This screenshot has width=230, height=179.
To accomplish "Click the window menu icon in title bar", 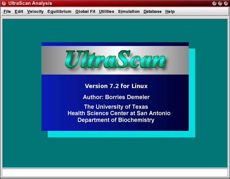I will point(4,3).
